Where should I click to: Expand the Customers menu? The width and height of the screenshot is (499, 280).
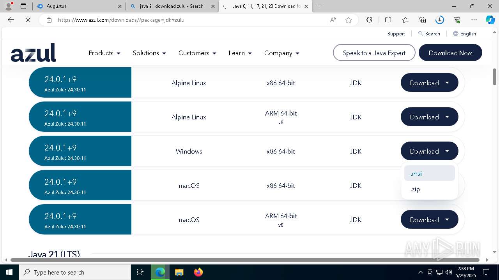[197, 53]
